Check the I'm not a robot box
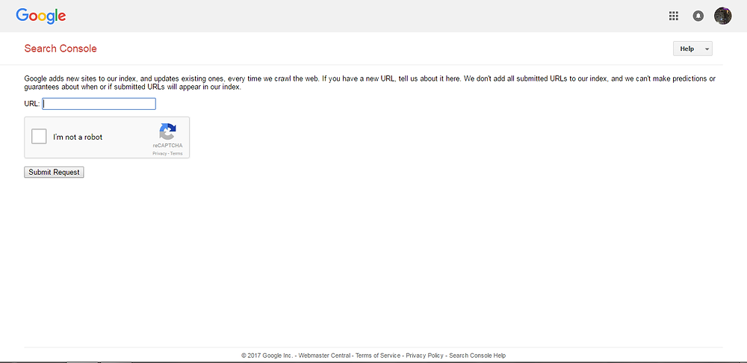The image size is (747, 363). [39, 137]
